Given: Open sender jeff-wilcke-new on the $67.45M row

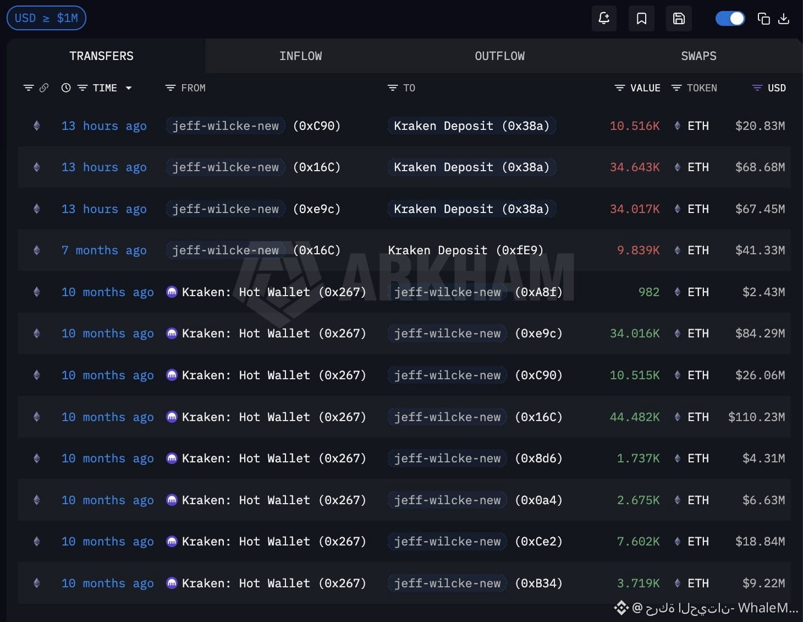Looking at the screenshot, I should point(226,209).
